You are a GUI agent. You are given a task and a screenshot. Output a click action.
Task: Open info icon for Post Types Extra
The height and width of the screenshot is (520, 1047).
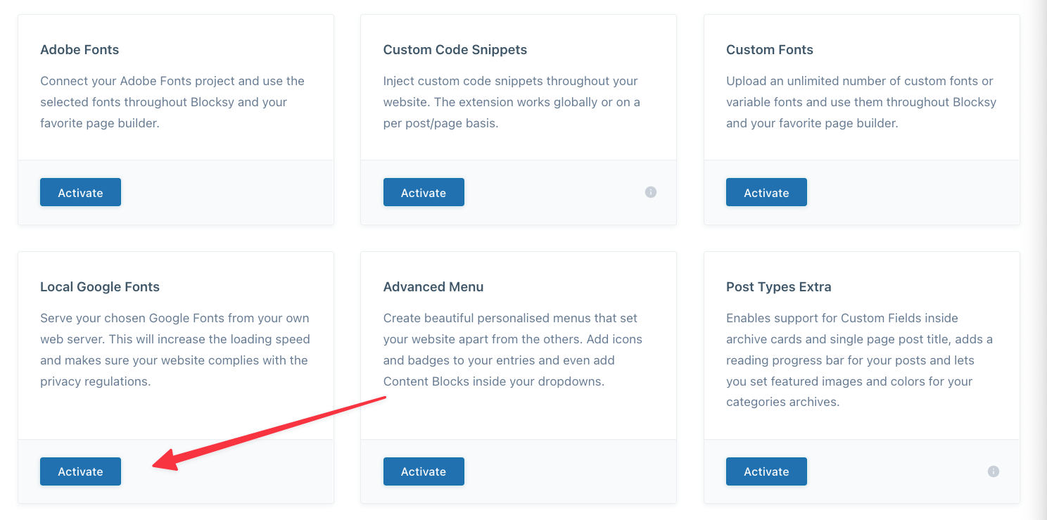pos(994,471)
